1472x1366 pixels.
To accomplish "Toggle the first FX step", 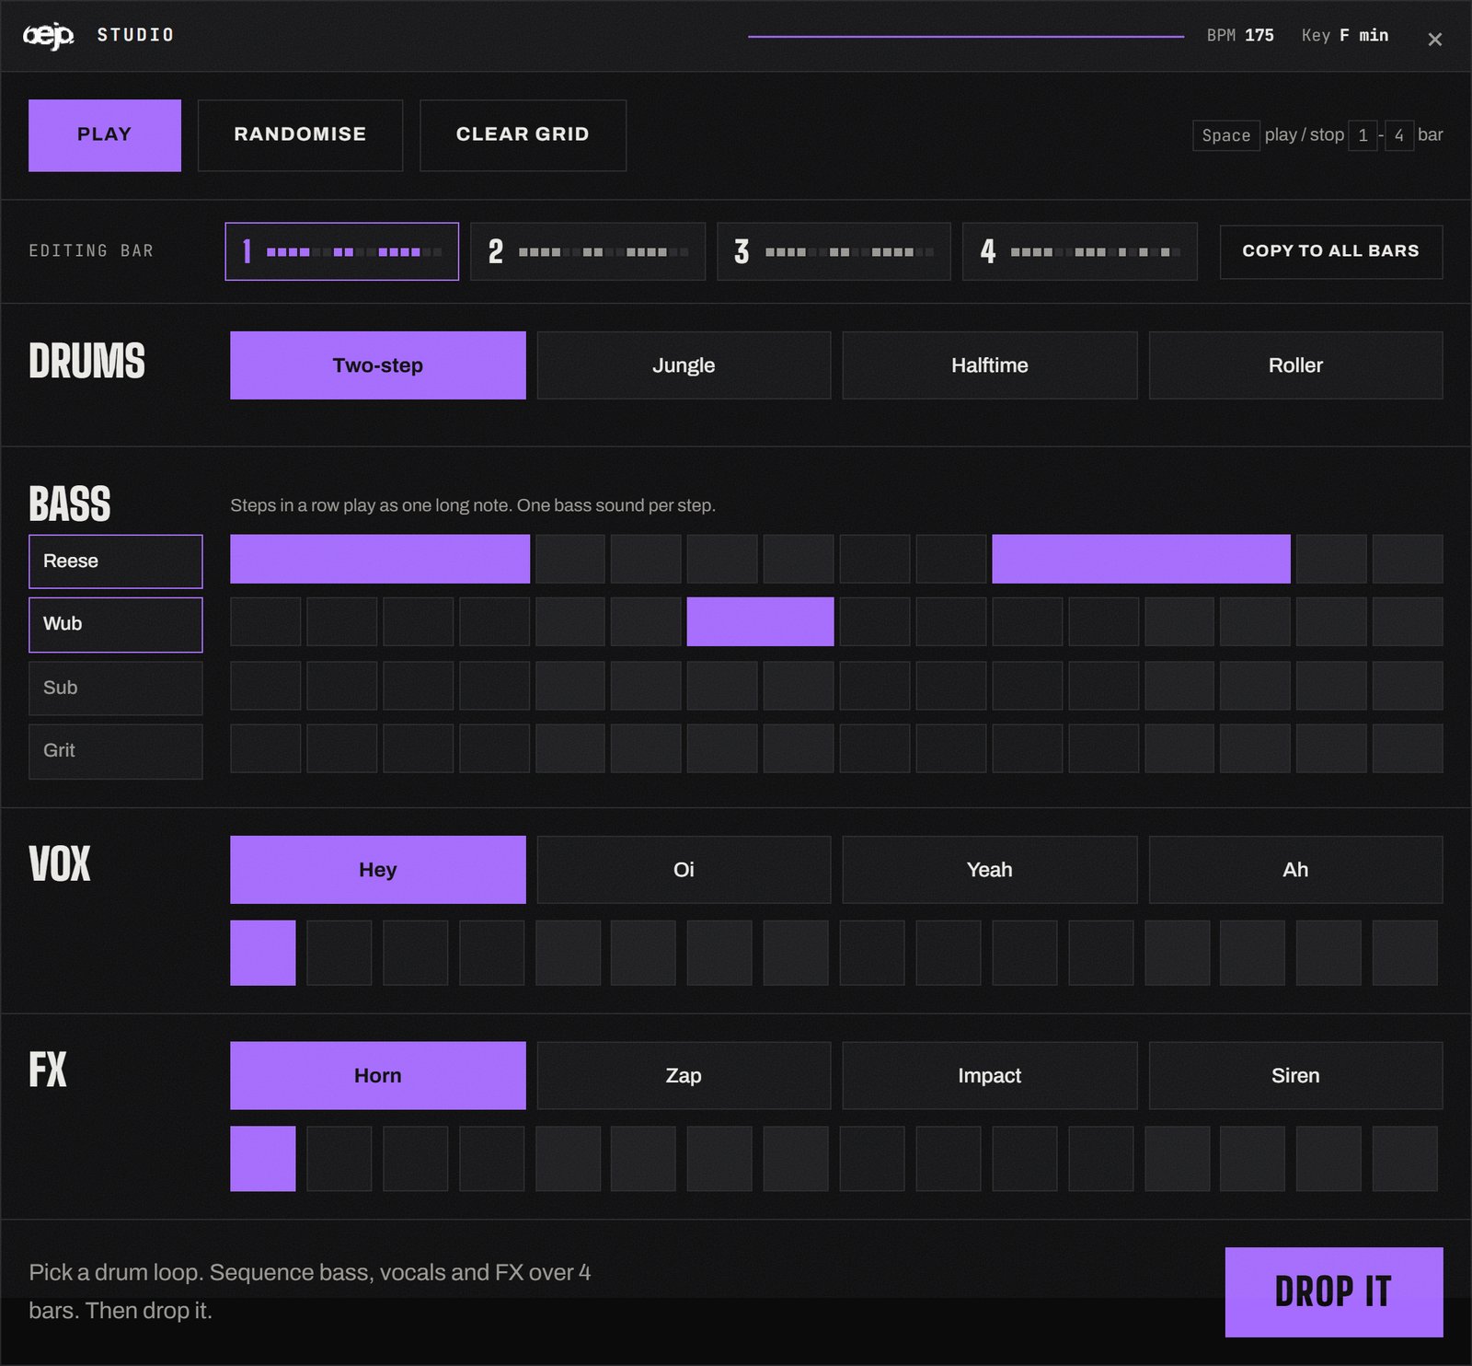I will coord(263,1159).
